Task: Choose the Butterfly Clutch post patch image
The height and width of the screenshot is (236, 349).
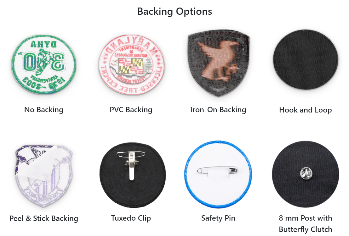Action: tap(306, 174)
